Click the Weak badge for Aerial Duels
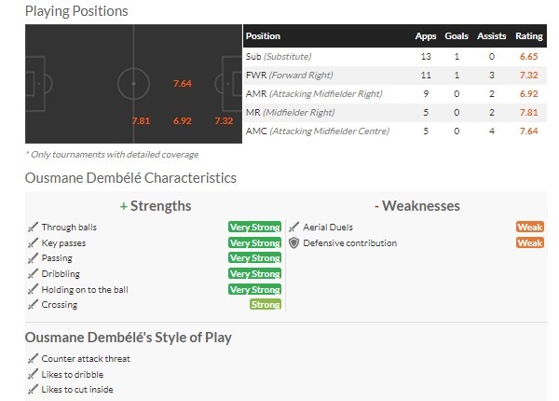This screenshot has width=559, height=401. tap(530, 228)
